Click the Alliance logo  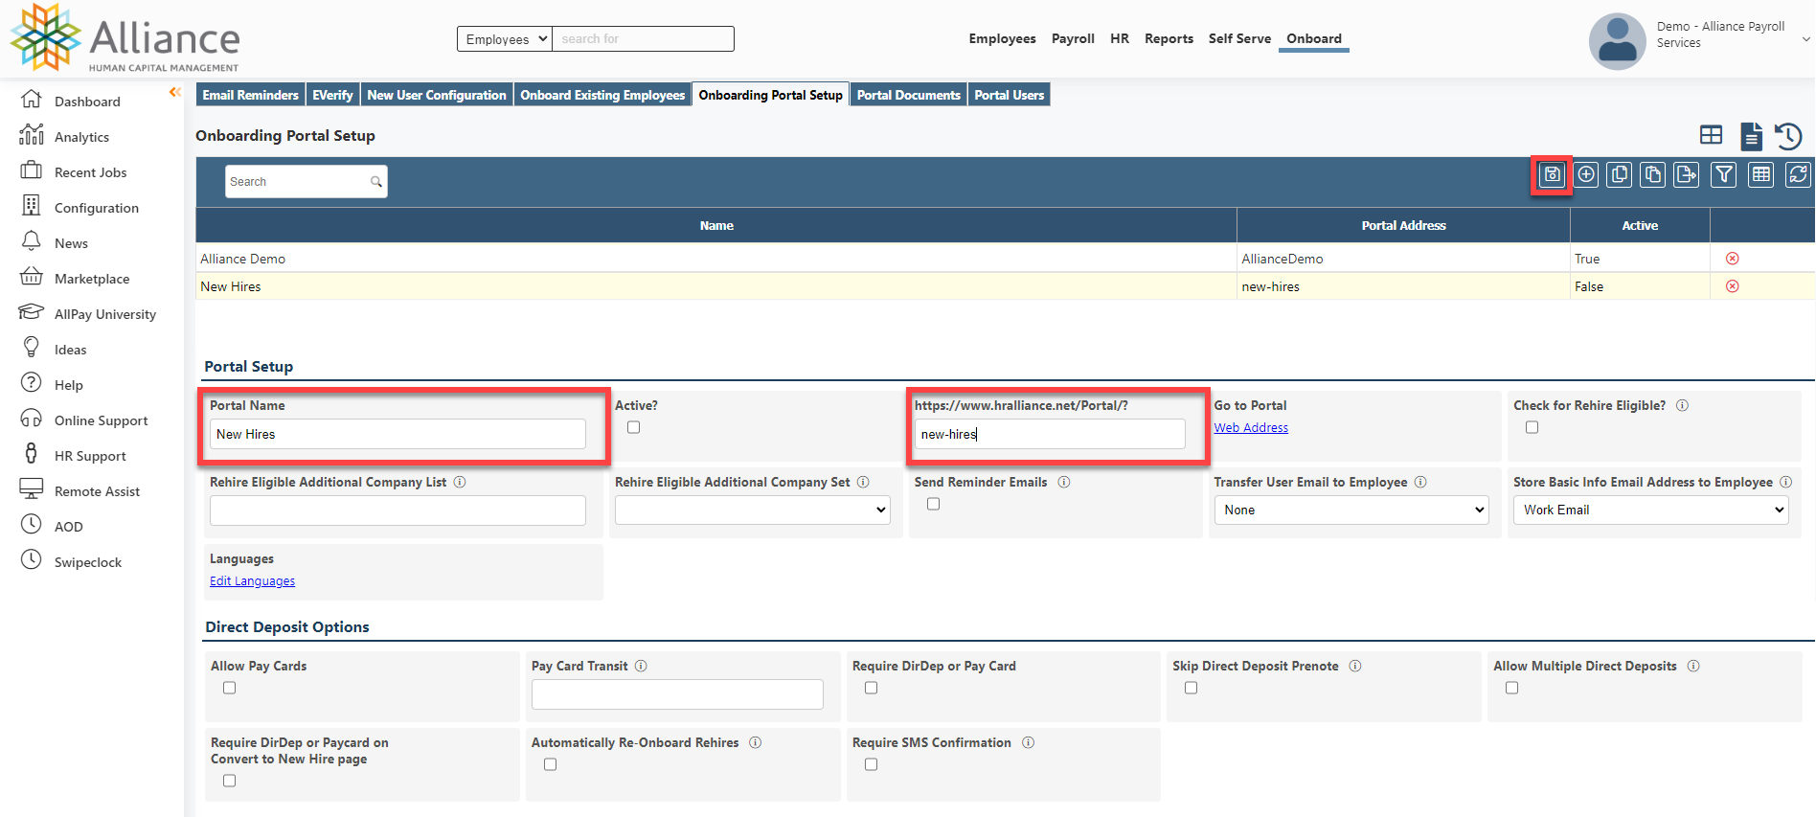[125, 38]
